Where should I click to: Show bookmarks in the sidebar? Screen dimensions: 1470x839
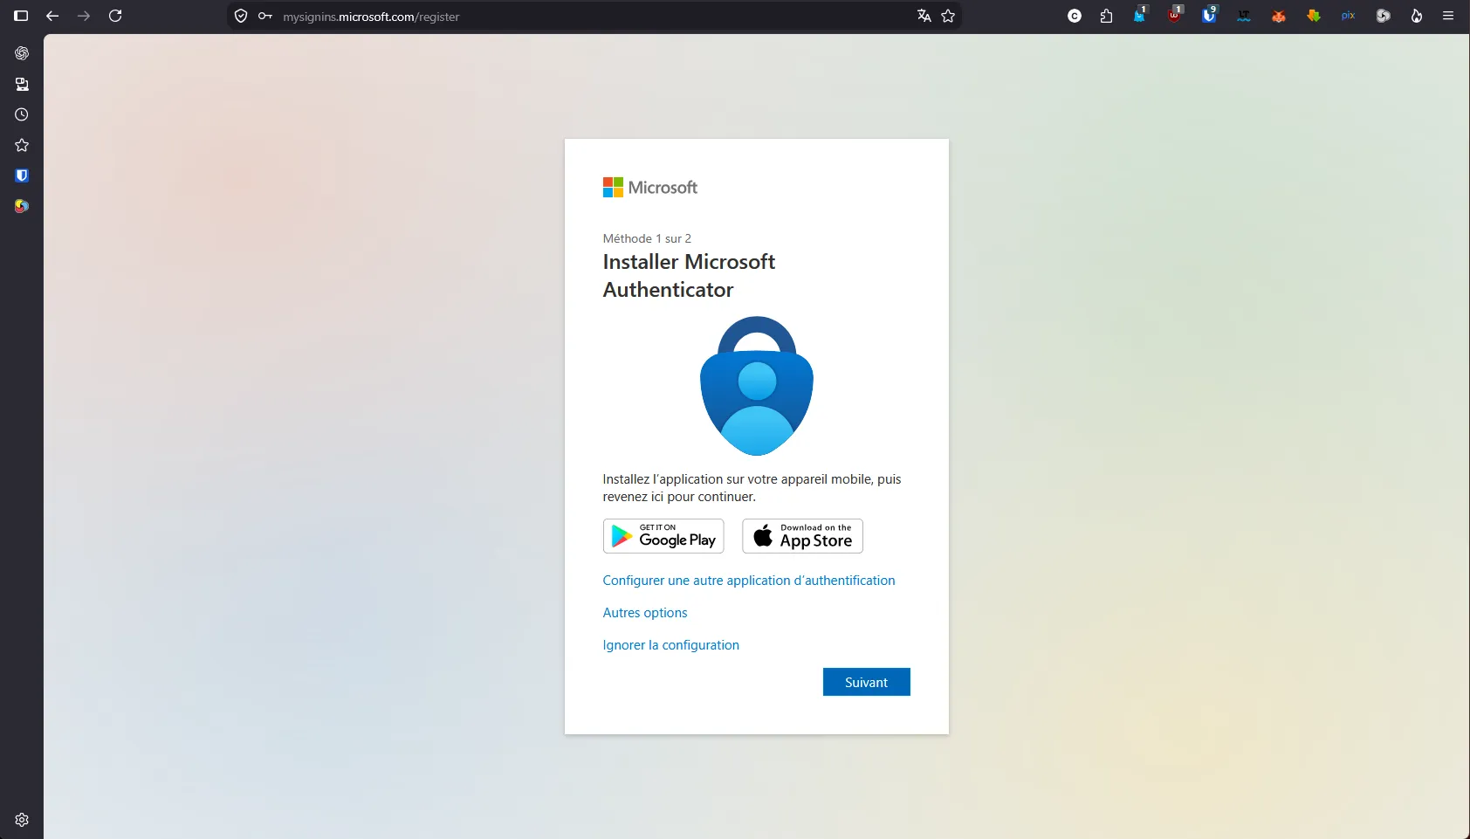point(22,145)
